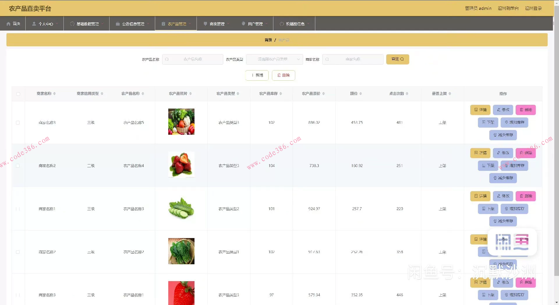Image resolution: width=559 pixels, height=305 pixels.
Task: Click the trash icon on the batch 删除 button
Action: 279,75
